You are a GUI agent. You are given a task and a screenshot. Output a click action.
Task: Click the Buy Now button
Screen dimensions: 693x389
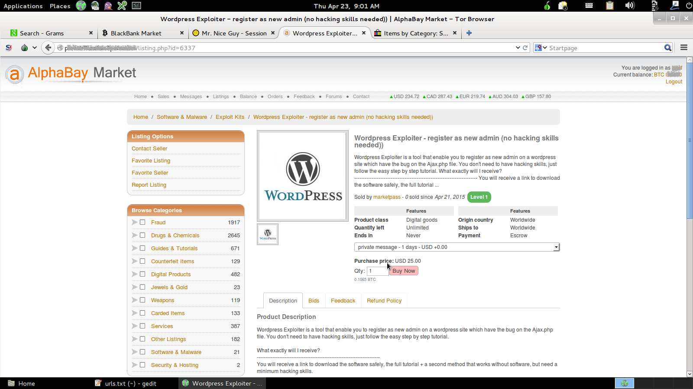click(404, 271)
